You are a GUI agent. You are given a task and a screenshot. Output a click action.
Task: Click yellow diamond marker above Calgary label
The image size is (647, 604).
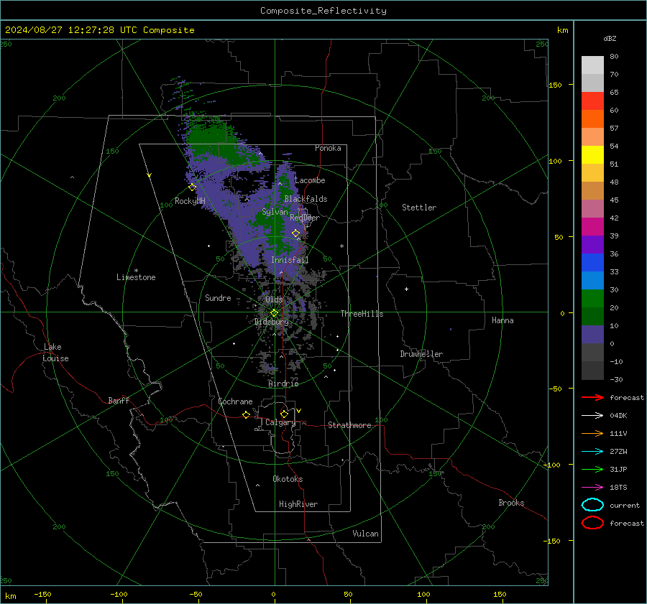click(284, 414)
